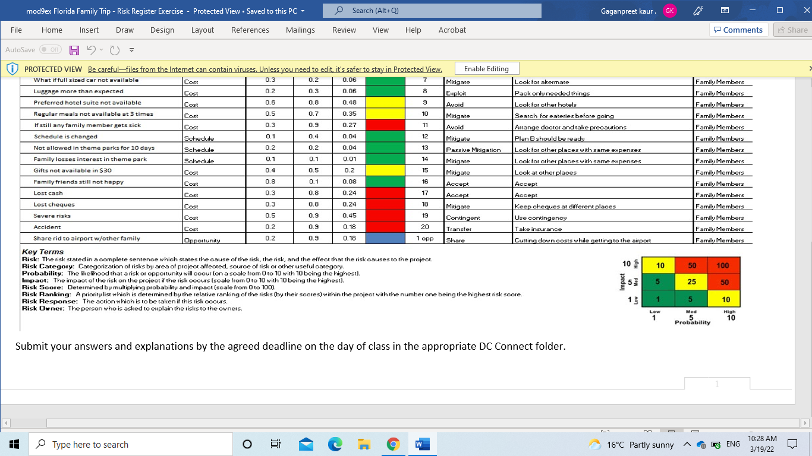812x456 pixels.
Task: Click the red 100 cell in risk matrix
Action: coord(723,265)
